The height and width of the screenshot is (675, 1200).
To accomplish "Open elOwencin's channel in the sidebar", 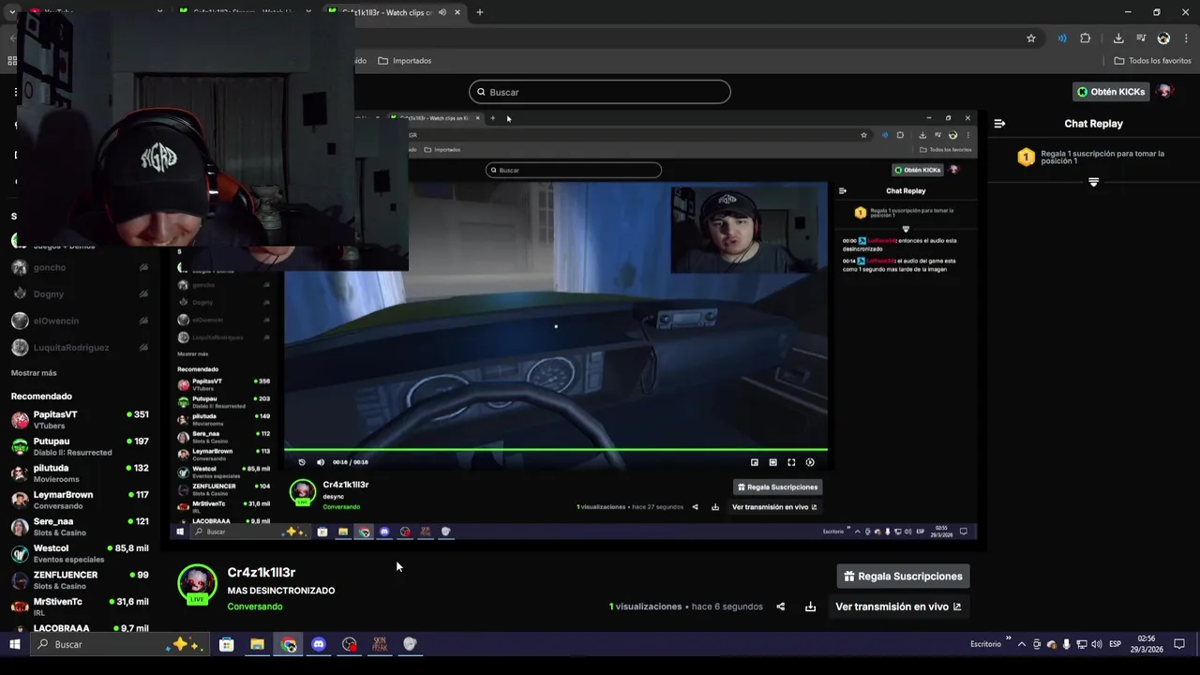I will pos(80,321).
